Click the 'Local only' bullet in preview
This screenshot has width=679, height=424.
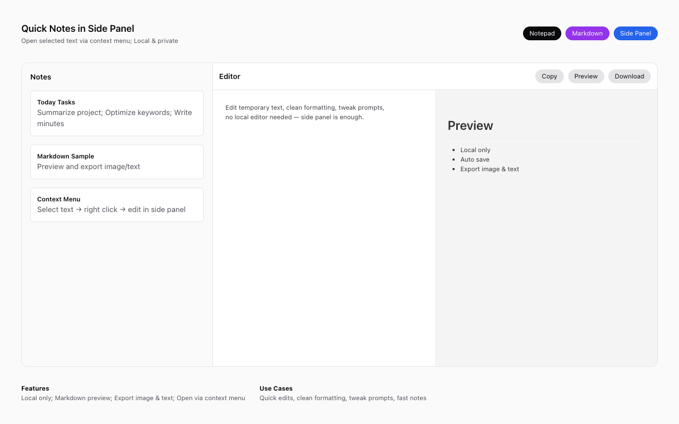[475, 150]
